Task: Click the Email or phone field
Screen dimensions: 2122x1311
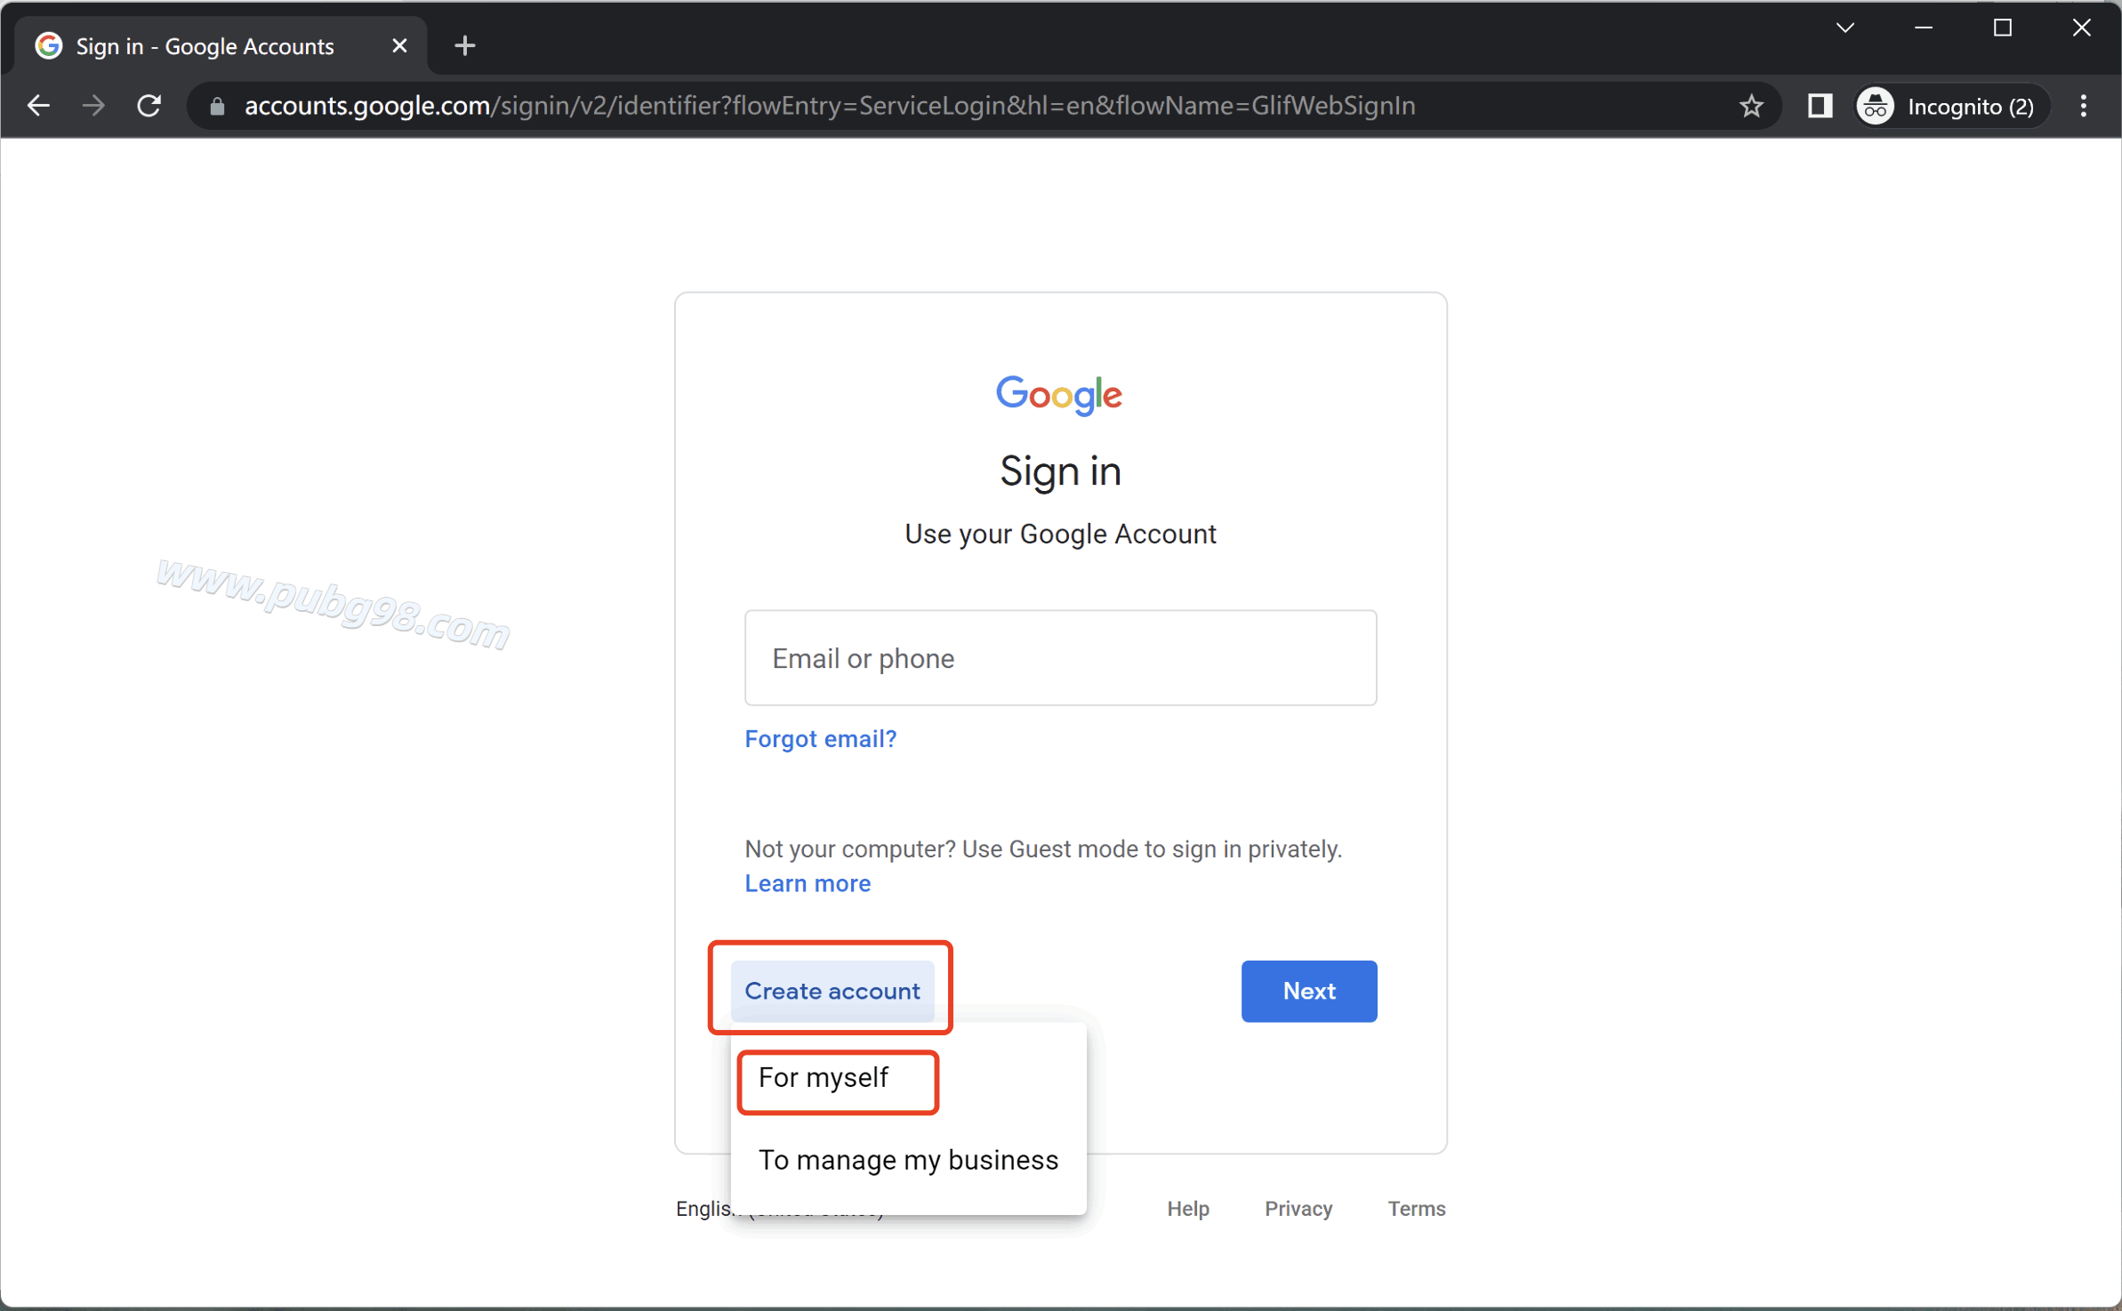Action: click(1059, 658)
